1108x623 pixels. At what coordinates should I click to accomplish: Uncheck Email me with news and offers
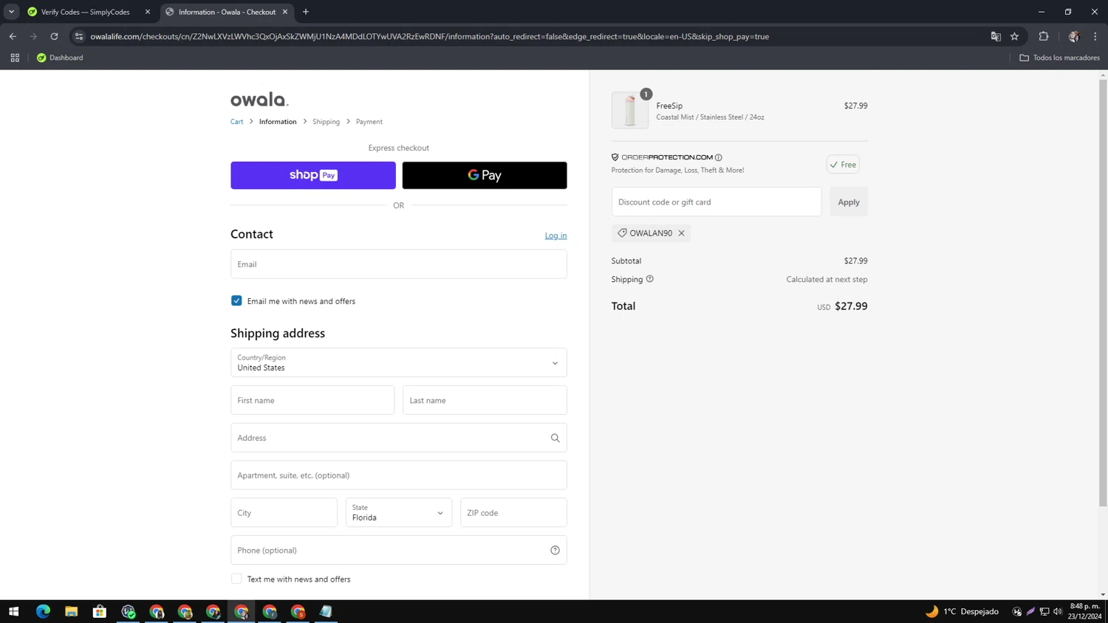(x=236, y=300)
